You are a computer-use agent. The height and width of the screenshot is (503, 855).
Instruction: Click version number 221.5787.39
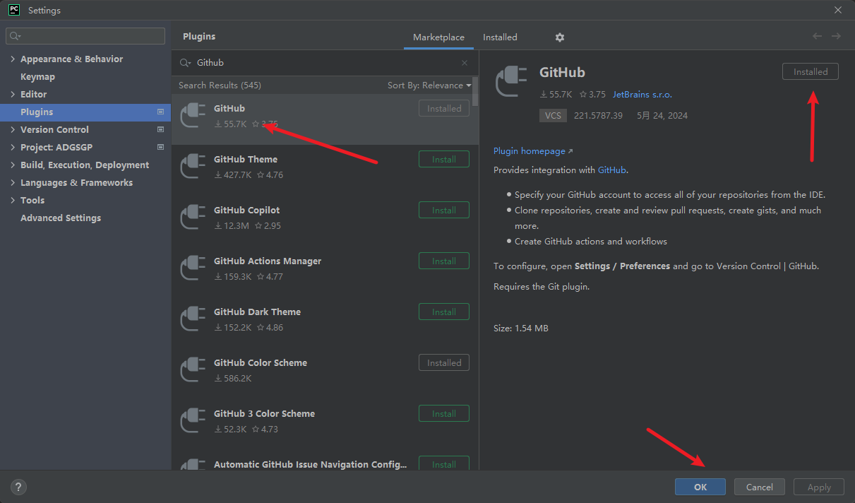coord(598,116)
